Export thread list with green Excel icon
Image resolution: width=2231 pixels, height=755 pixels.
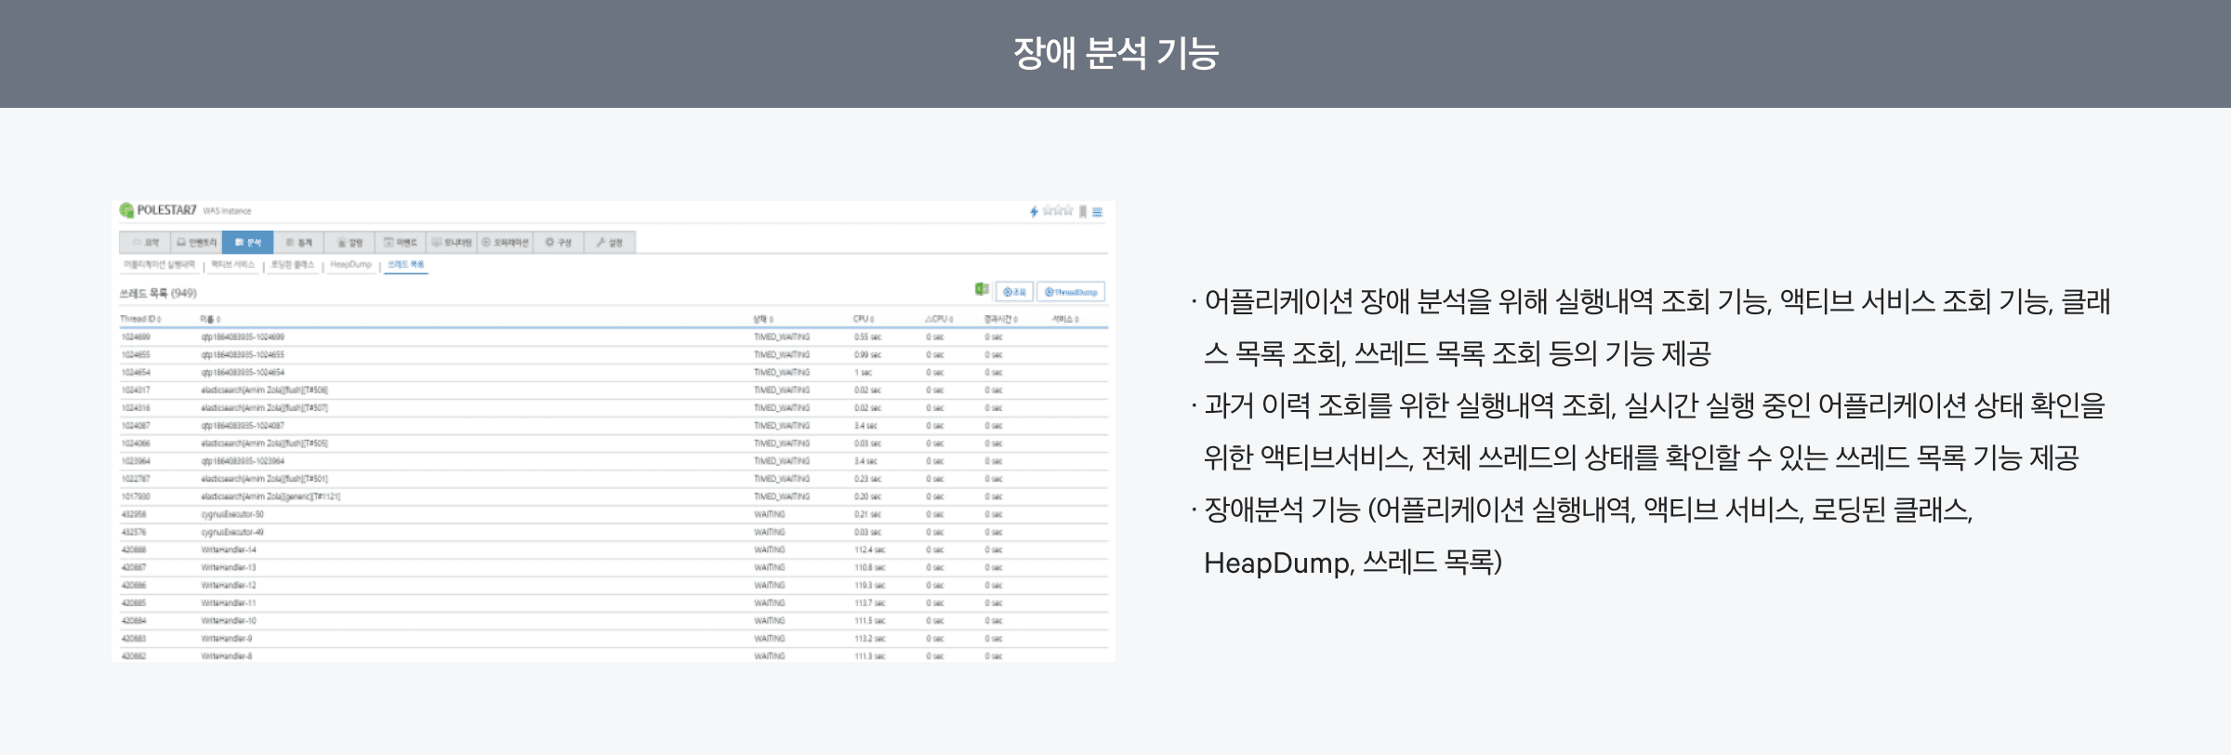(x=981, y=290)
